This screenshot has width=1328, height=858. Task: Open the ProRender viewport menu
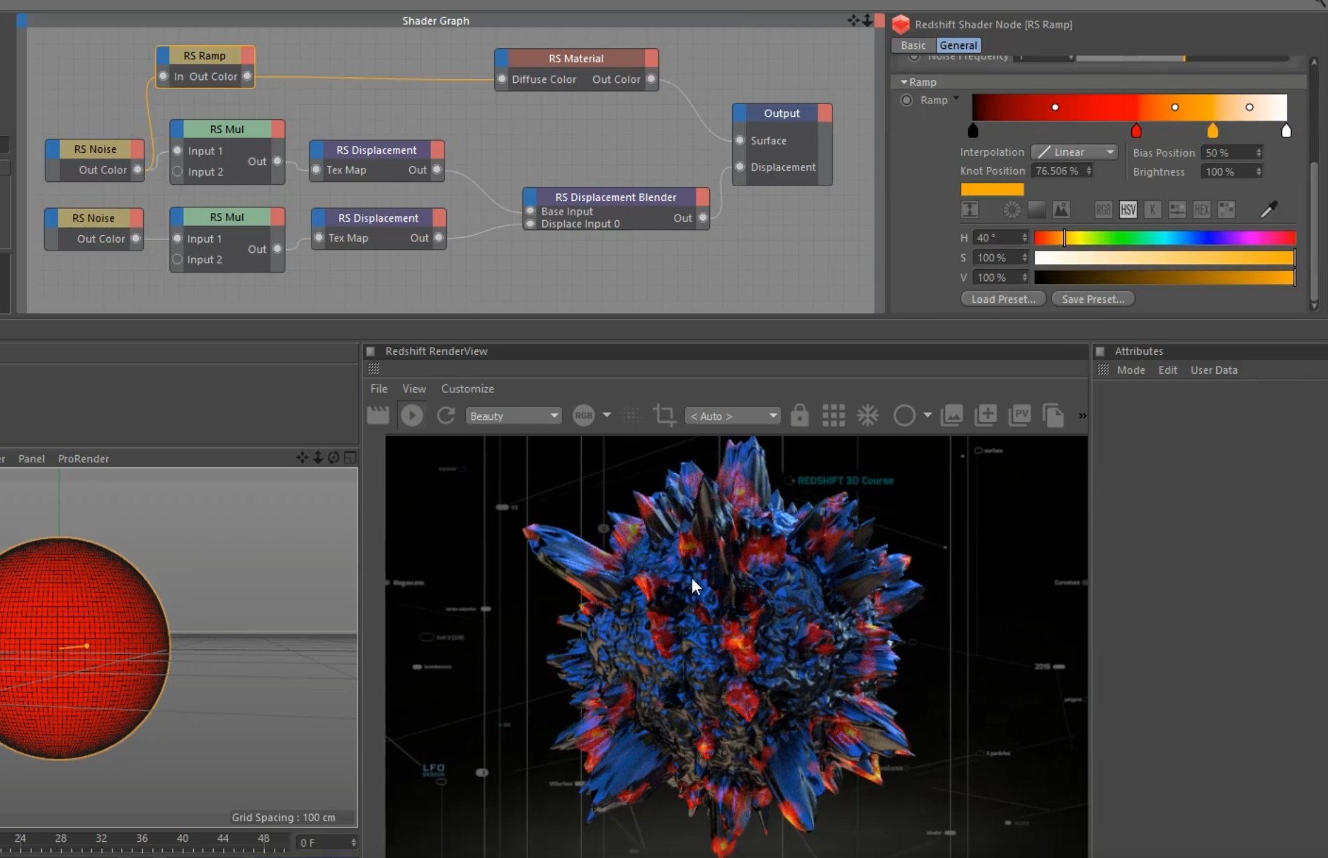click(x=84, y=459)
